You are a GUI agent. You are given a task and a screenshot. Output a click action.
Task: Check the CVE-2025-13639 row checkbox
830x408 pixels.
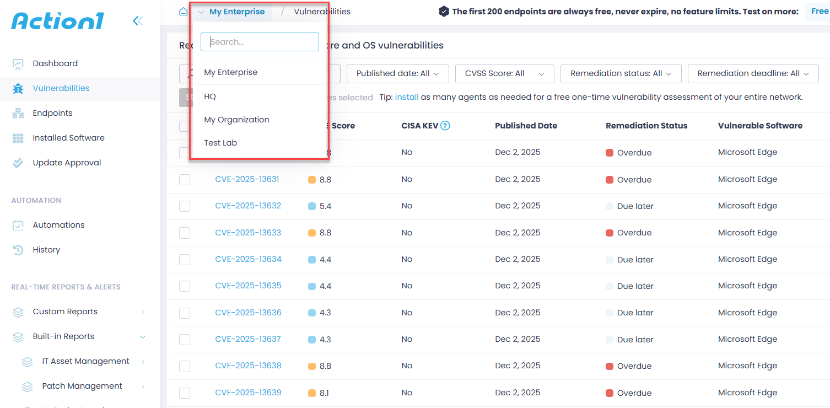pyautogui.click(x=185, y=393)
